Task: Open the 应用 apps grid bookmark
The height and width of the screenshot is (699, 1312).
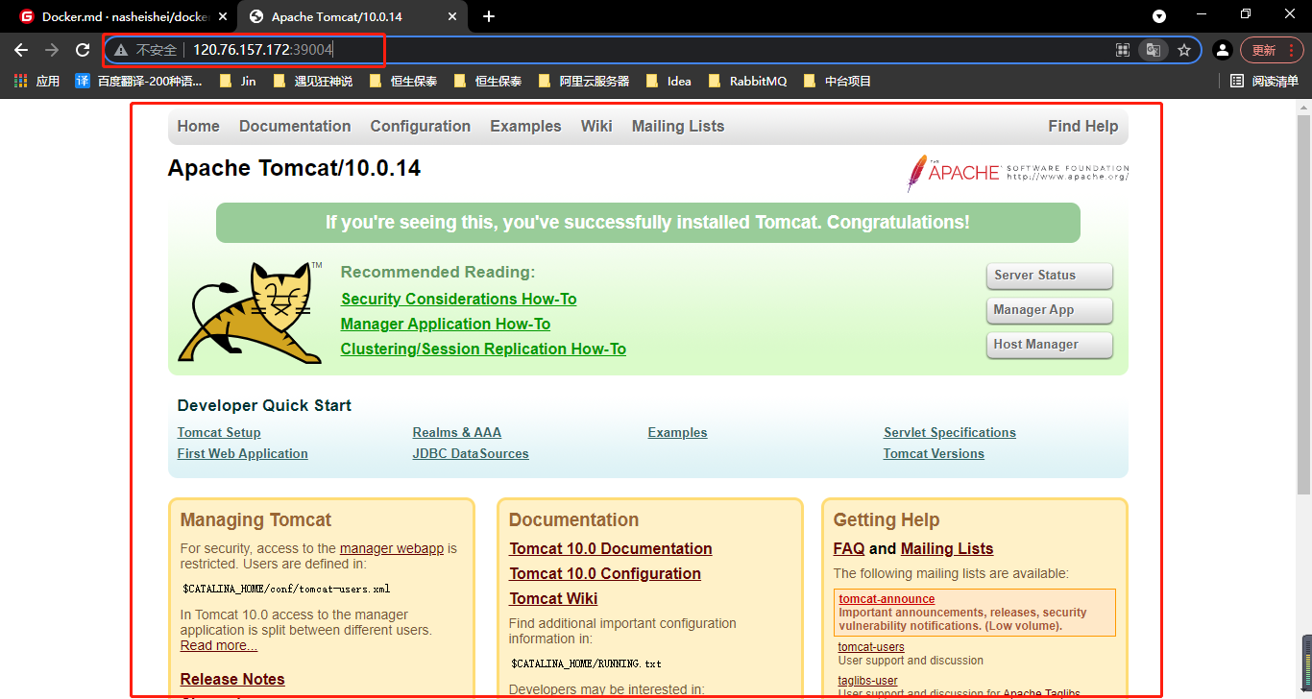Action: (36, 82)
